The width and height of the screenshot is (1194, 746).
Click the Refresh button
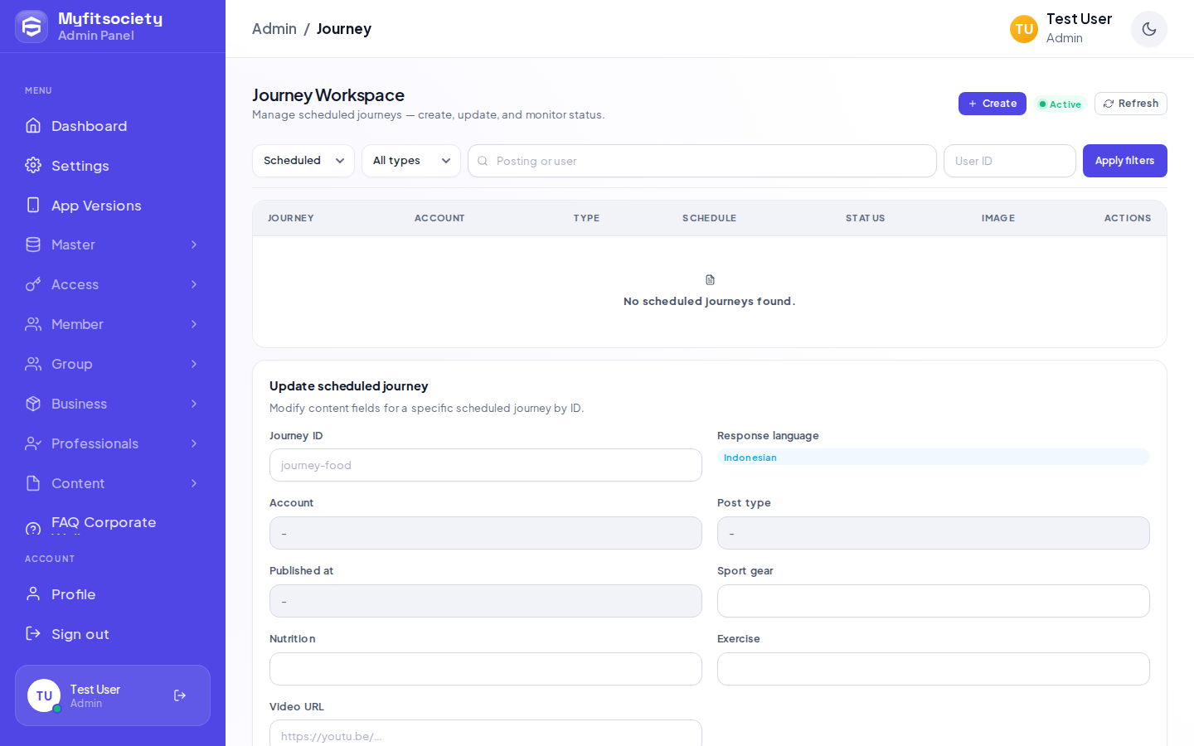click(1131, 104)
